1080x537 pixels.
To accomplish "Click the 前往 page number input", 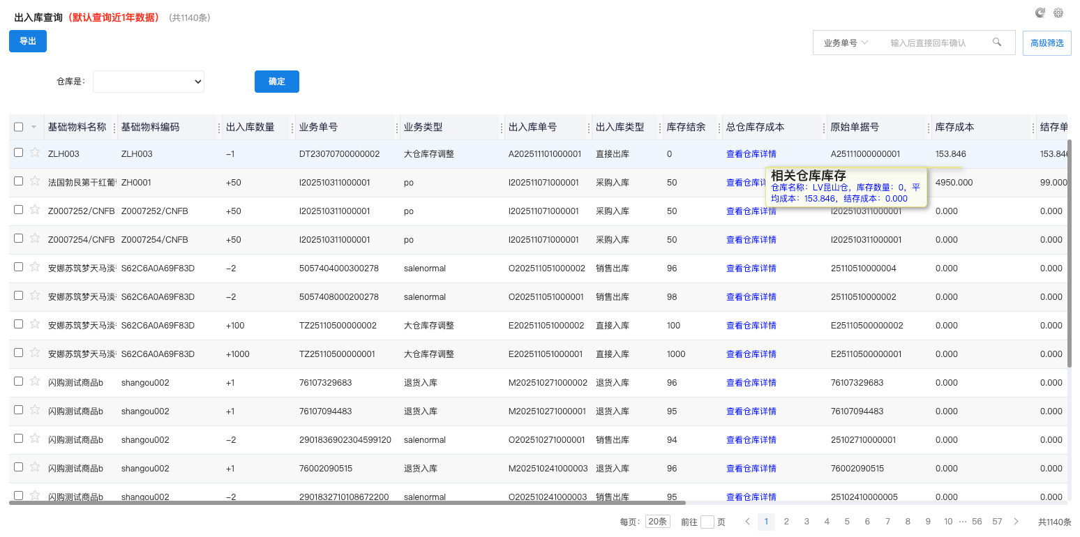I will coord(707,522).
